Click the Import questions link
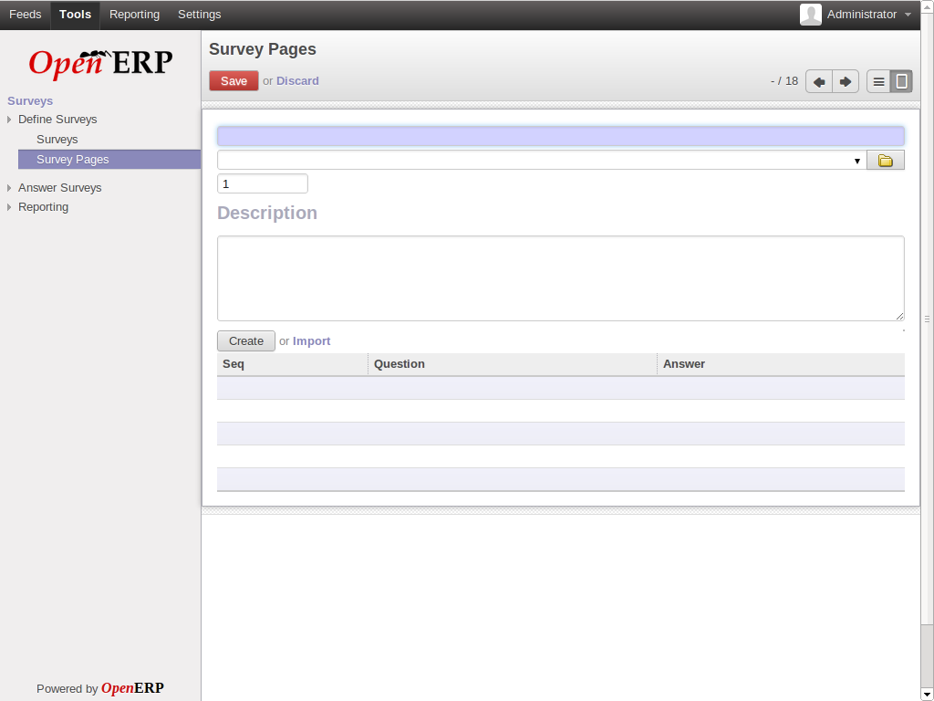 pos(311,341)
